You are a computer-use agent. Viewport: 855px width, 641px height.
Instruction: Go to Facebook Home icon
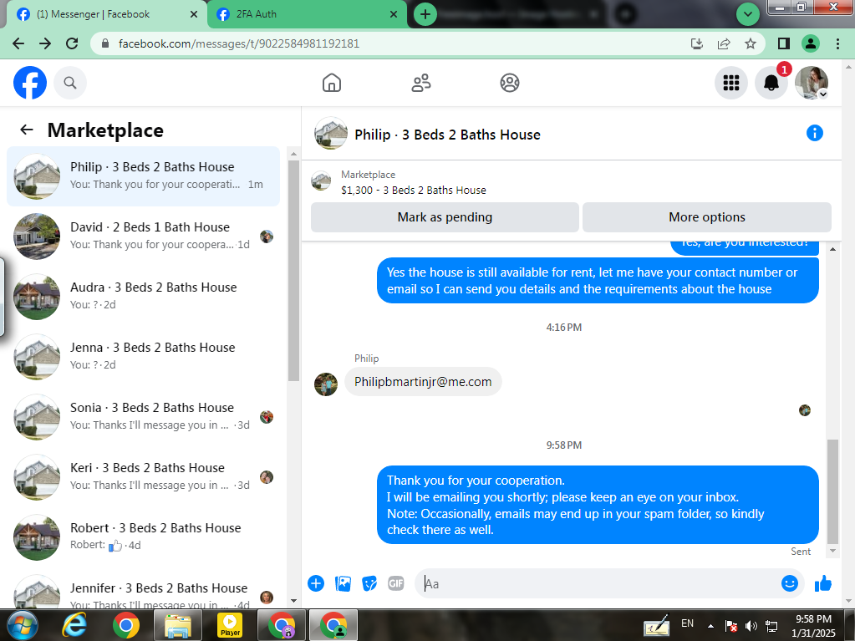click(332, 83)
